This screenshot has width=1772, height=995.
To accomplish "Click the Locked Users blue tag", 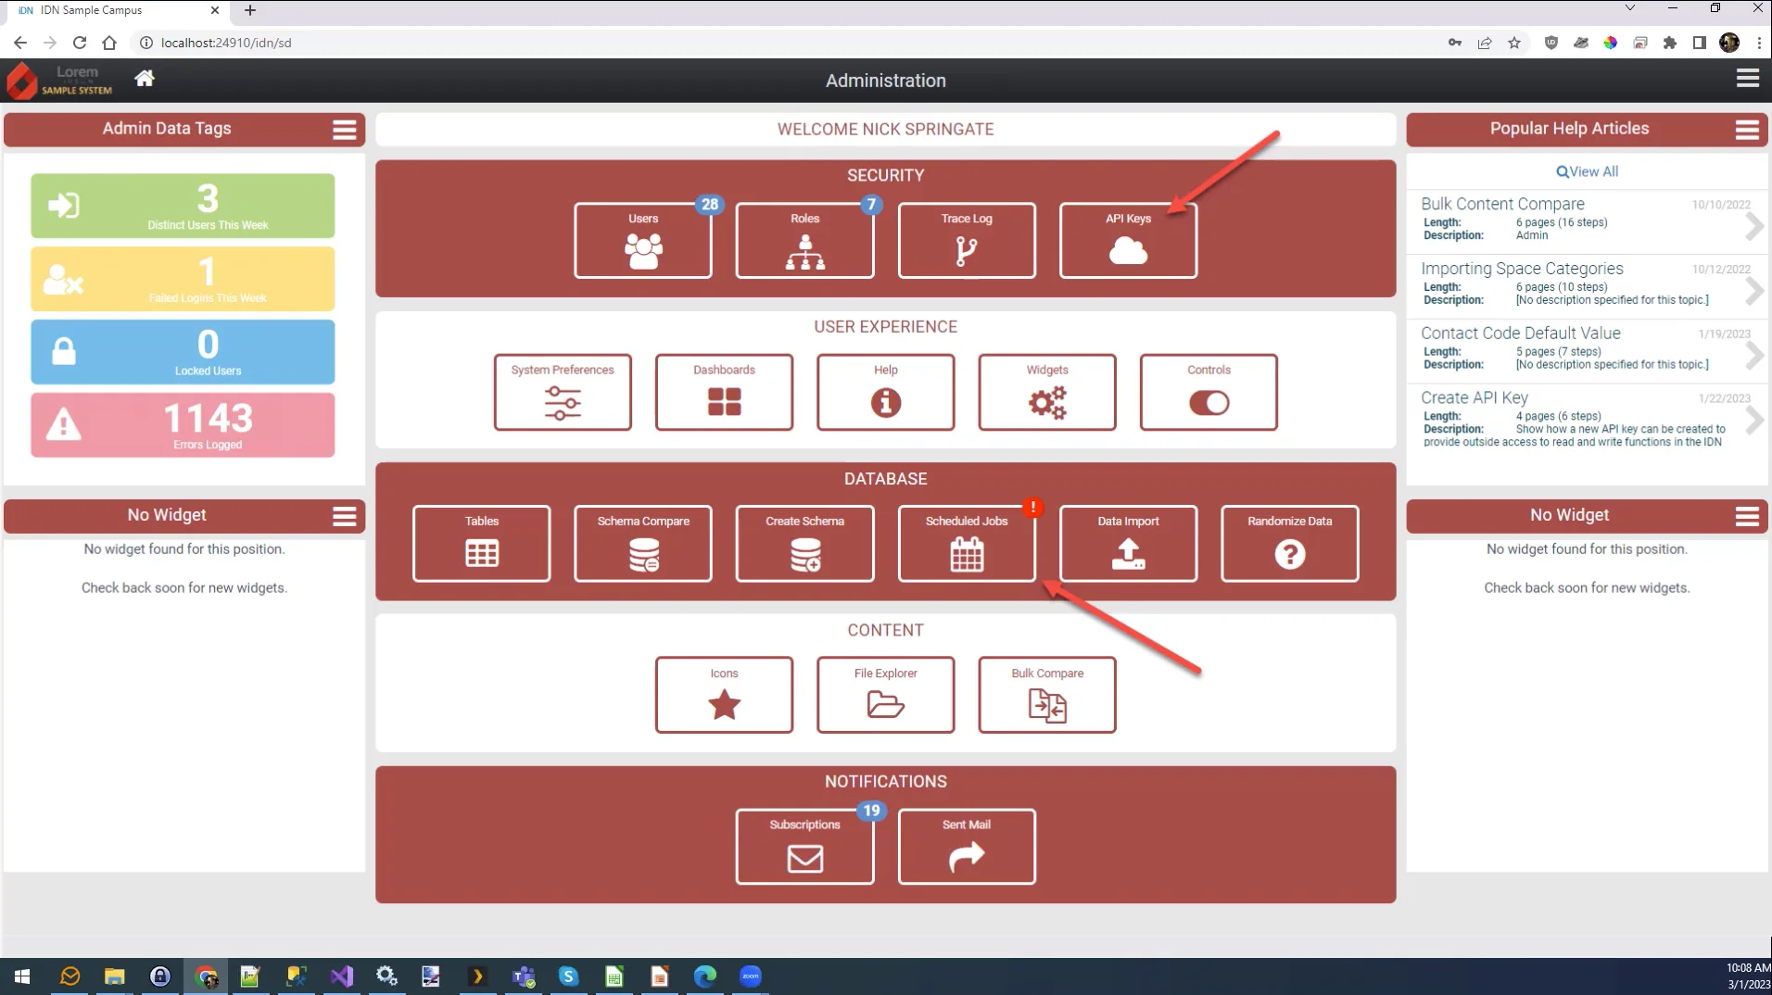I will 183,352.
